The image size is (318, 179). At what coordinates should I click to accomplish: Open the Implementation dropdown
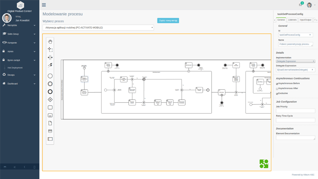[295, 61]
